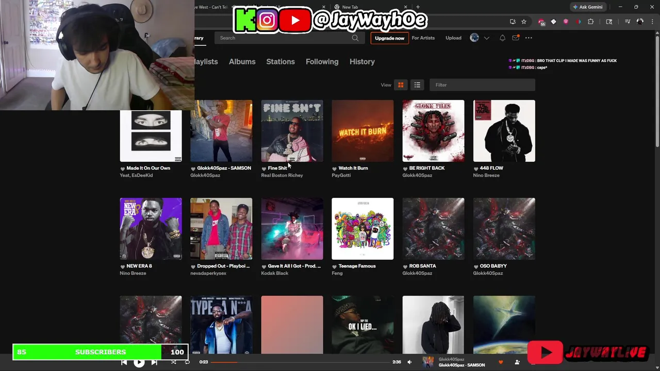The width and height of the screenshot is (660, 371).
Task: Open the notifications bell
Action: pos(502,38)
